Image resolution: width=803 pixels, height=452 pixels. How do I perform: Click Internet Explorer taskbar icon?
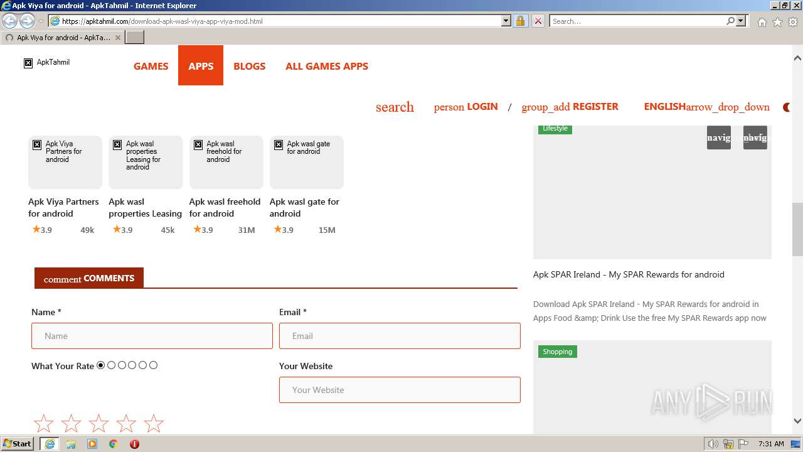pyautogui.click(x=50, y=444)
